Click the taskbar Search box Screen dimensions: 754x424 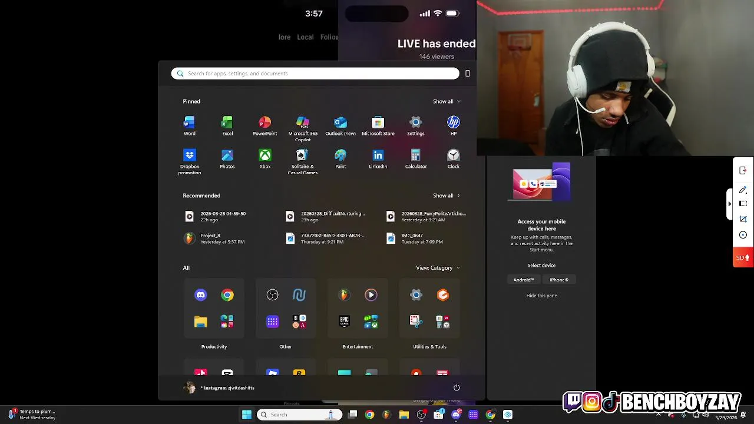(x=299, y=415)
